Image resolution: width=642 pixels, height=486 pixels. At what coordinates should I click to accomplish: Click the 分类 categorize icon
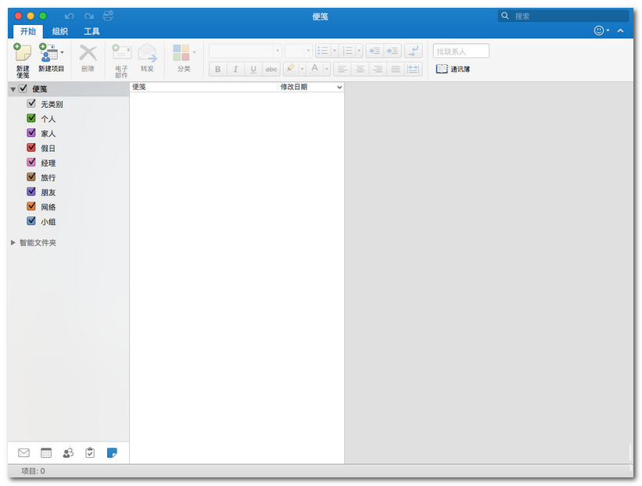(x=181, y=53)
